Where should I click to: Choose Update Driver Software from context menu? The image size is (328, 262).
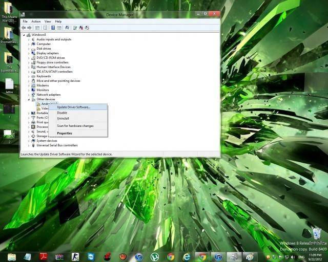tap(78, 107)
